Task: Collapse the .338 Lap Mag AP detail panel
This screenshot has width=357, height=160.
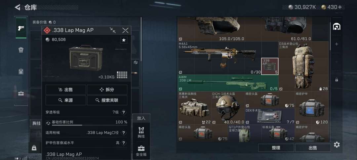Action: pyautogui.click(x=113, y=30)
